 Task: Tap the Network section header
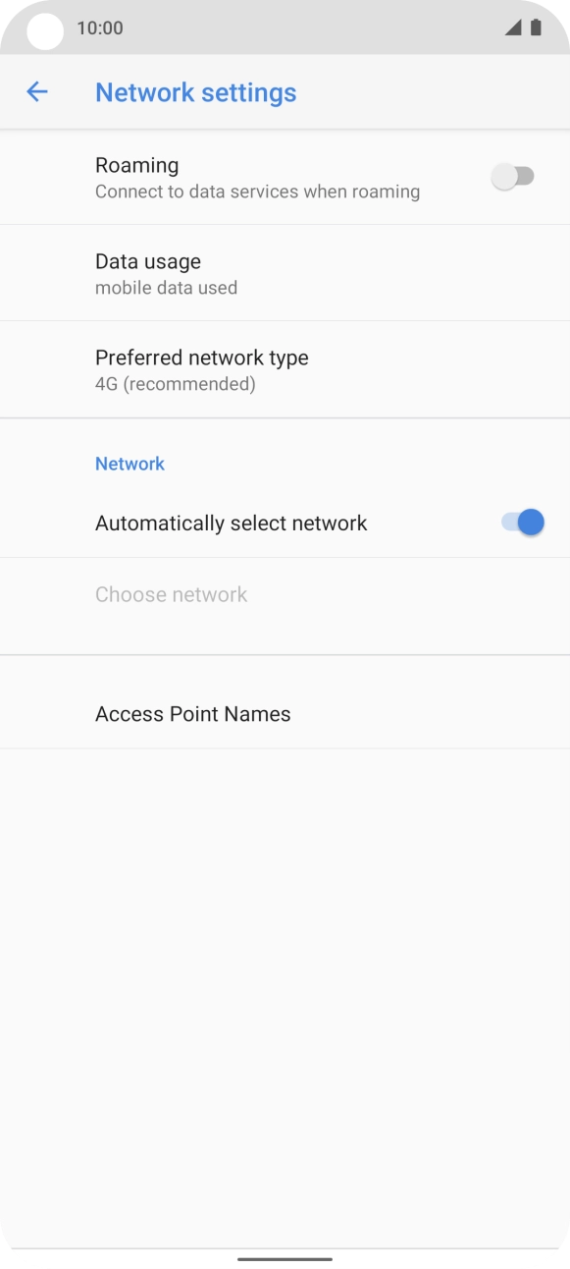pos(130,463)
